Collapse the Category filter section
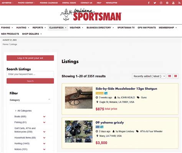 coord(49,99)
